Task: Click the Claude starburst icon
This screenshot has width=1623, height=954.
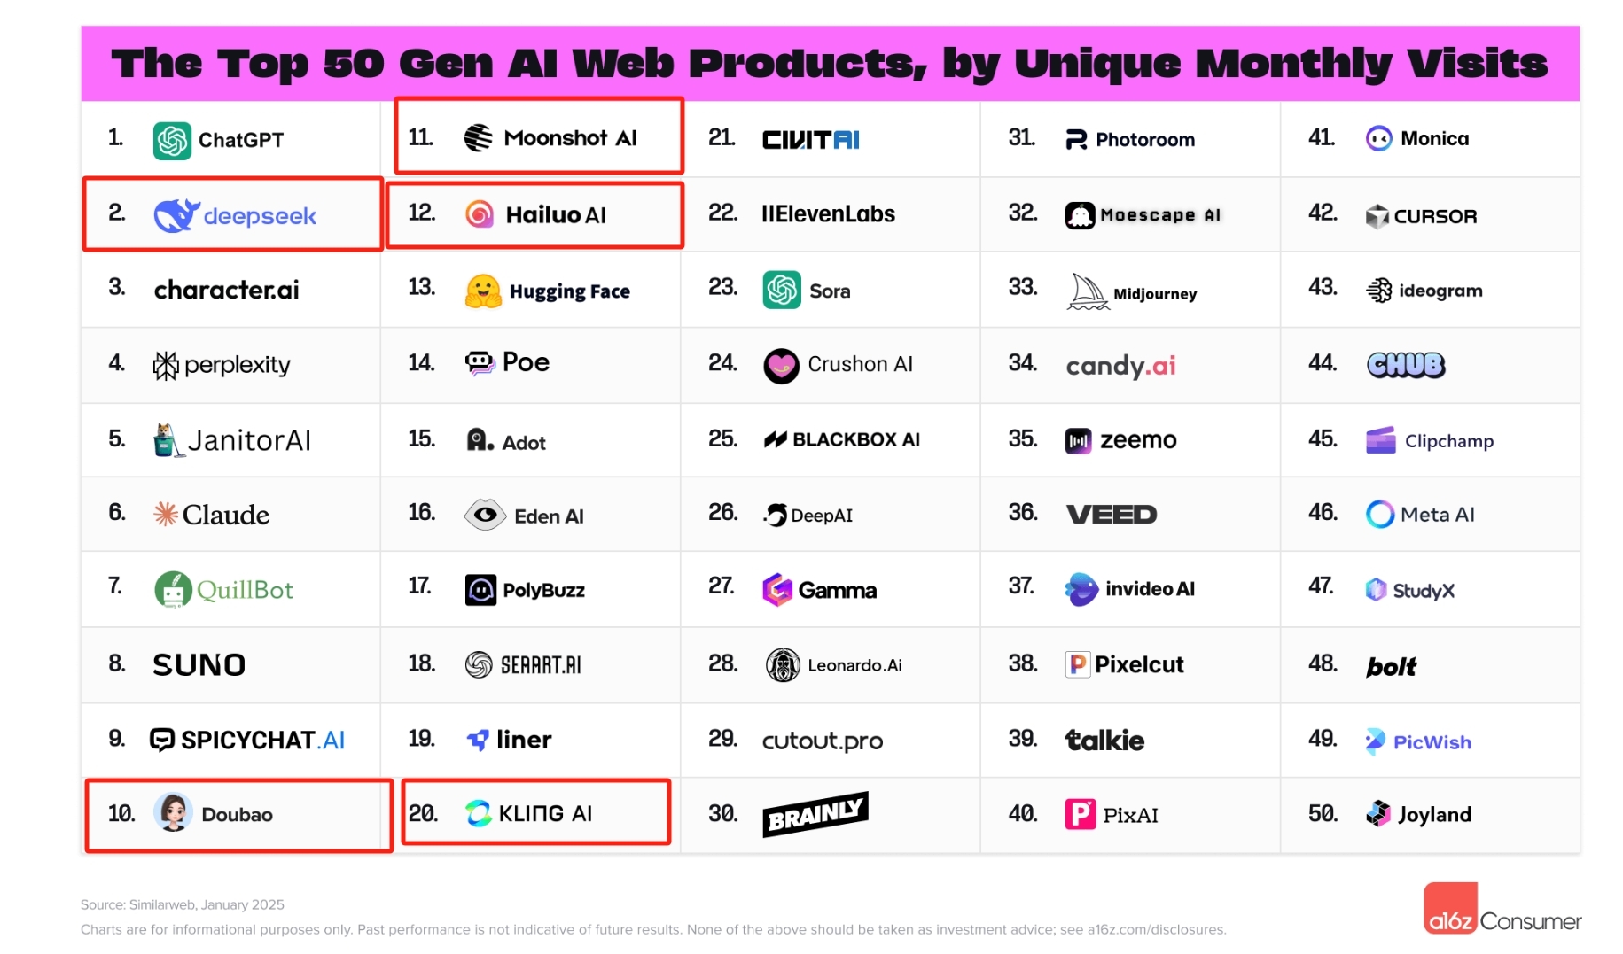Action: tap(166, 514)
